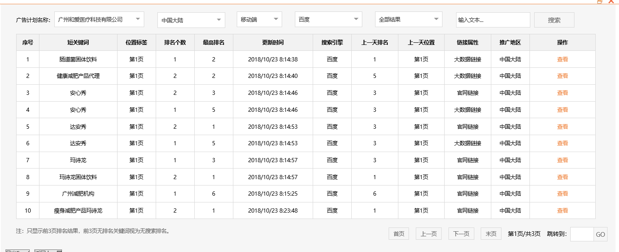Viewport: 619px width, 252px height.
Task: Go to 首页 first page
Action: click(x=398, y=233)
